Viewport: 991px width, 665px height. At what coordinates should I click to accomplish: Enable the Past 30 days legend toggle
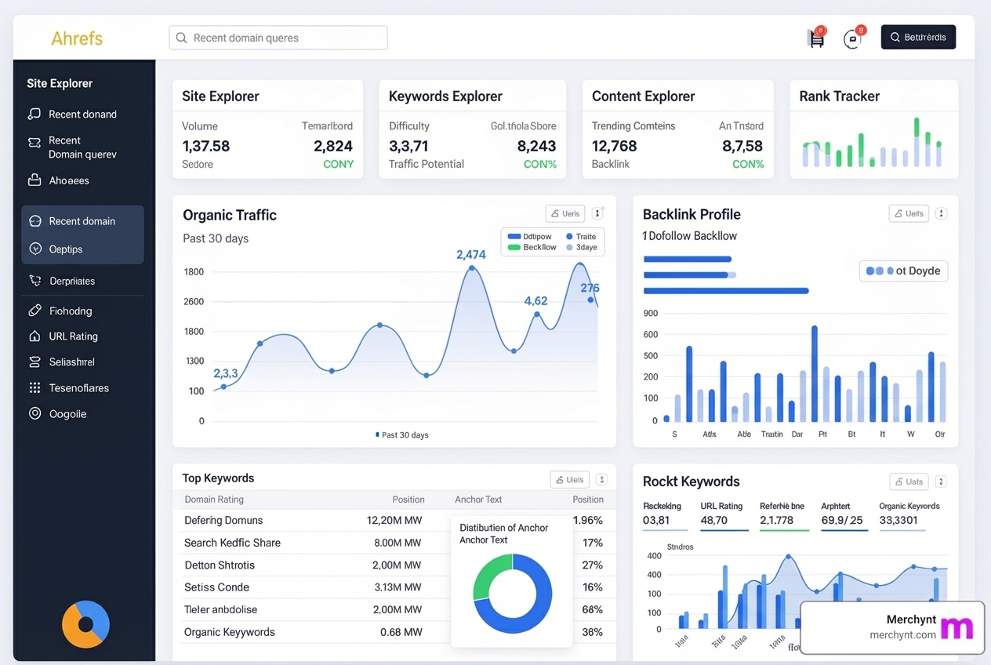[x=401, y=434]
